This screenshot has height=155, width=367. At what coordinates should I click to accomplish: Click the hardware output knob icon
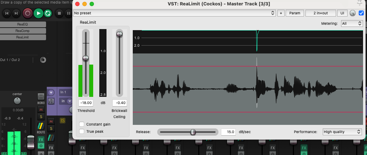pos(43,60)
